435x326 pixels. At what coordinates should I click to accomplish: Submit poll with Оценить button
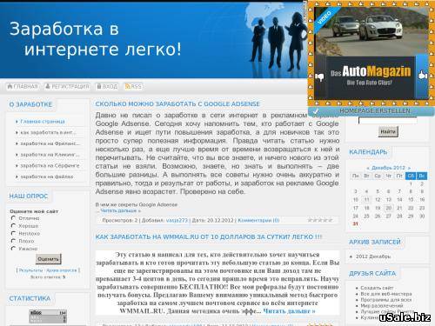[x=49, y=259]
